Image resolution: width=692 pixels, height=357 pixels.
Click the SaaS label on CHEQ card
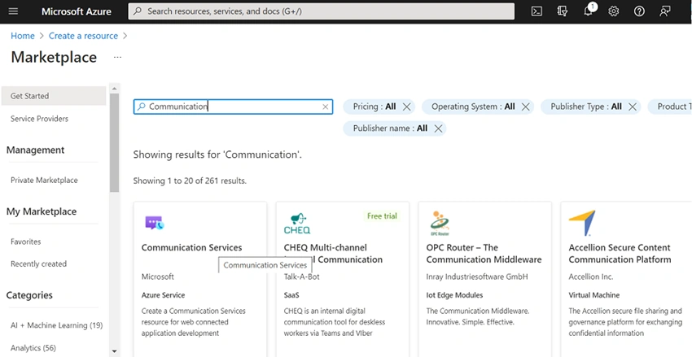pos(291,295)
